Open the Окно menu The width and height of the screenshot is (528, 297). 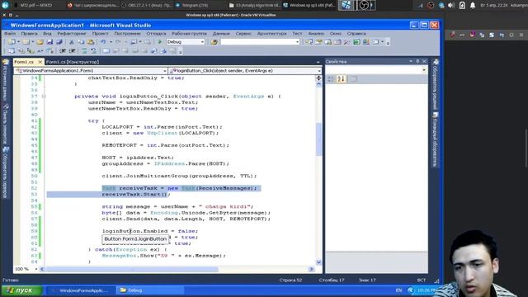coord(336,33)
